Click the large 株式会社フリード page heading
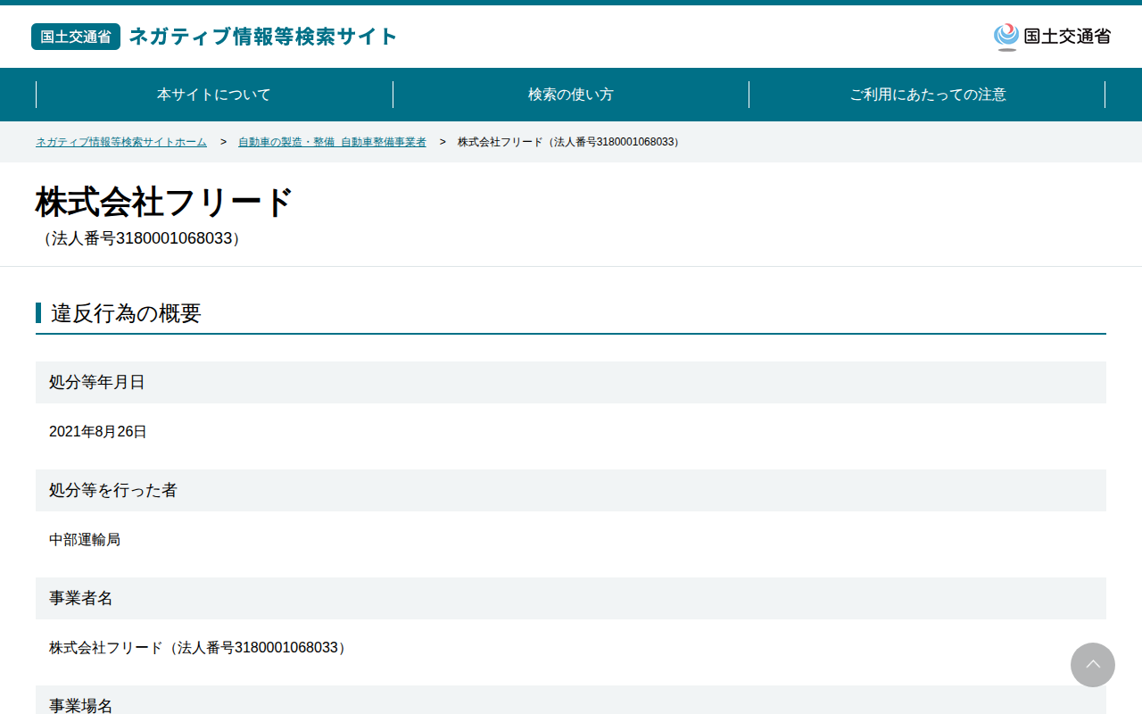1142x714 pixels. click(164, 203)
